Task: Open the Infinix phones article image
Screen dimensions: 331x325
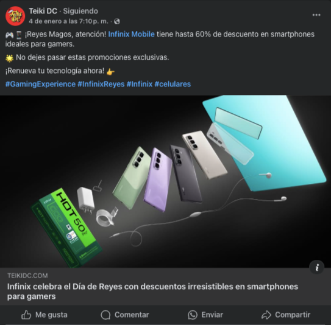Action: point(166,181)
